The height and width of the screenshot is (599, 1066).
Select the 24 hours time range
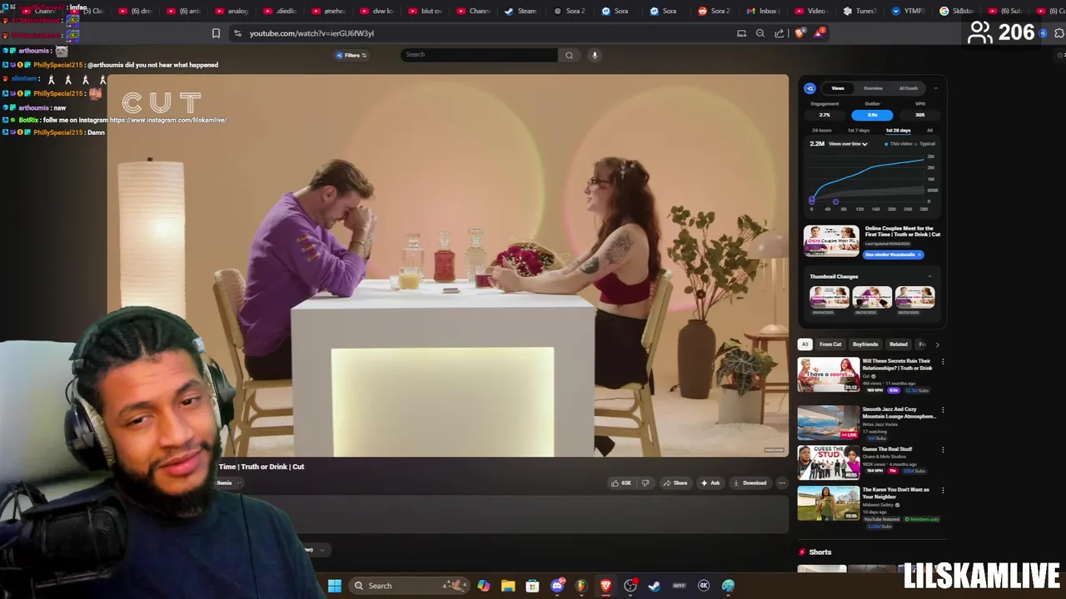point(822,131)
